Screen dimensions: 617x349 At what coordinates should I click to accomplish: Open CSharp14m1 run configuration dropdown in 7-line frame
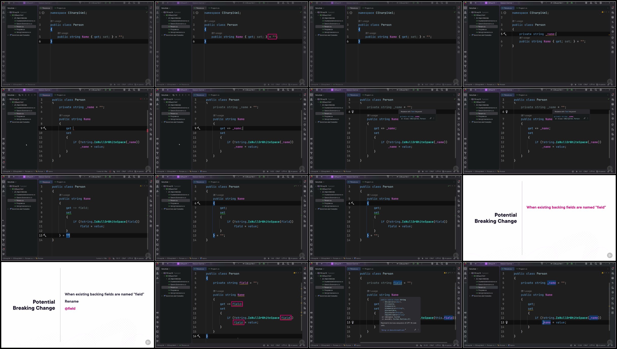(558, 3)
